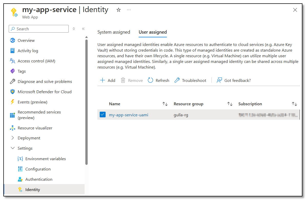This screenshot has width=306, height=200.
Task: Uncheck the my-app-service-uami row checkbox
Action: click(x=103, y=115)
